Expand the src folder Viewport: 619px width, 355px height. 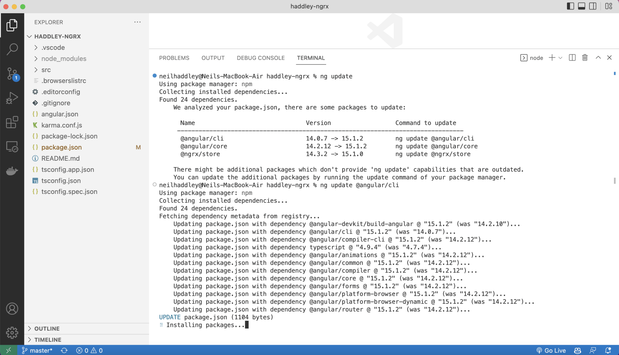click(x=36, y=70)
